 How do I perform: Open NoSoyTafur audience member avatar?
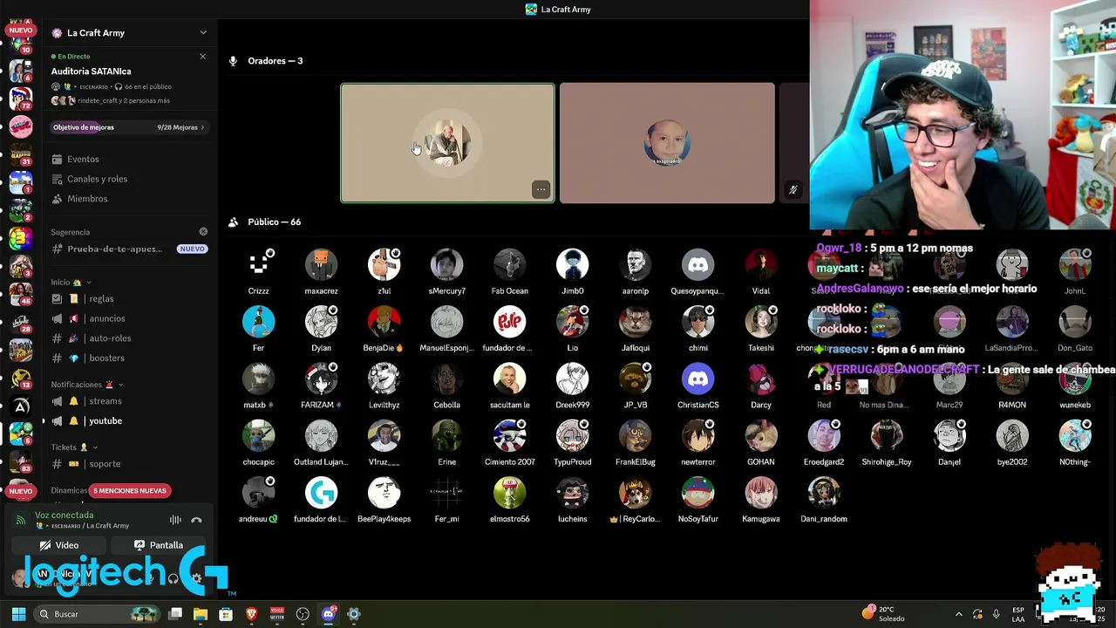(697, 493)
